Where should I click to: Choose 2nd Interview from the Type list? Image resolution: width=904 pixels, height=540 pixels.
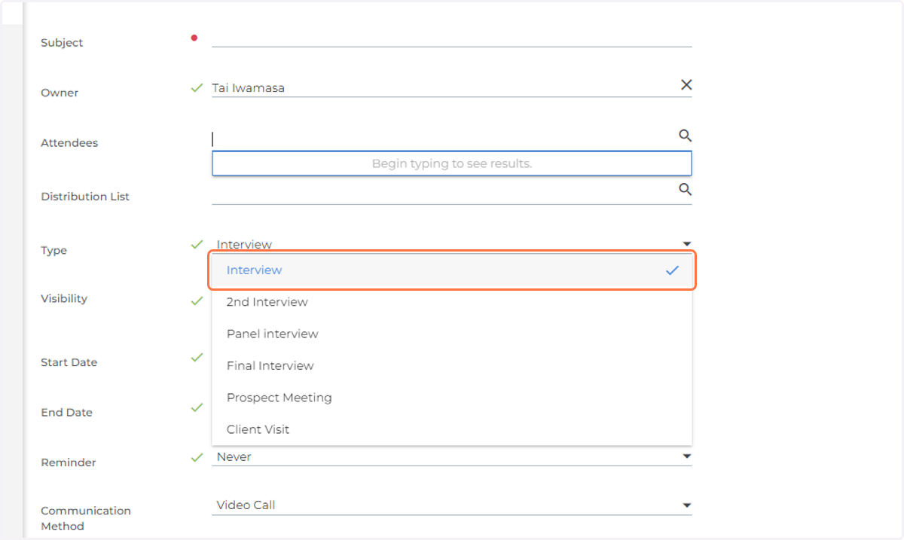coord(452,302)
